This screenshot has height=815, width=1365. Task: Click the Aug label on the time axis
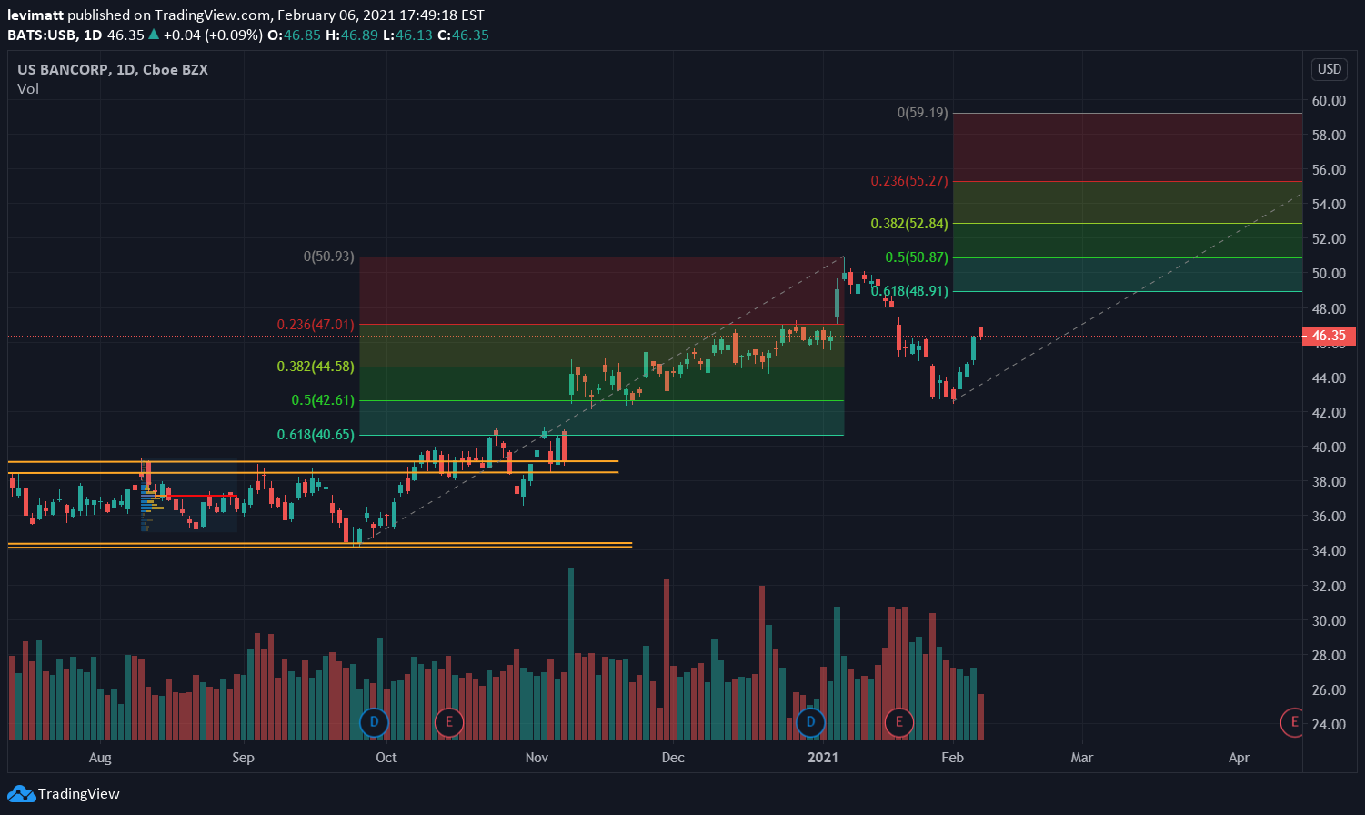(x=101, y=757)
